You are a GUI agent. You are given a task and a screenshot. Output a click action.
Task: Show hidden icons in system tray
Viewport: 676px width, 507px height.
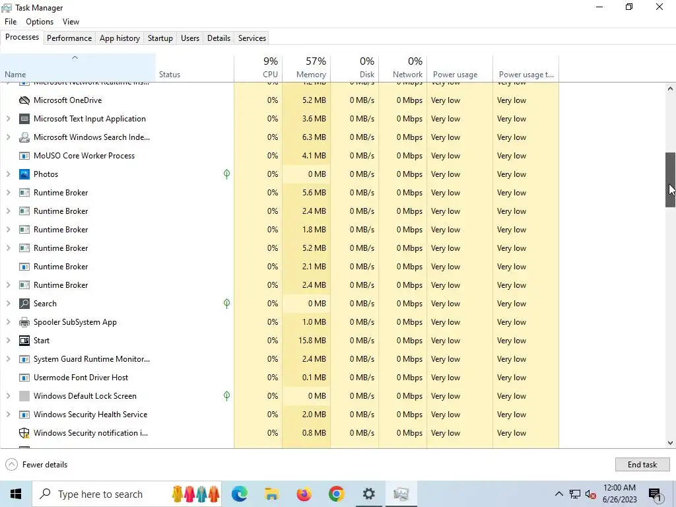[x=558, y=494]
